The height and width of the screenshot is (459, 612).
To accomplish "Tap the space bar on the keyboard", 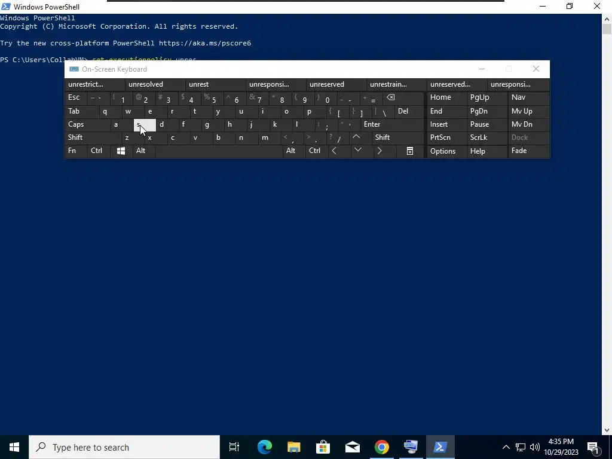I will (x=219, y=151).
